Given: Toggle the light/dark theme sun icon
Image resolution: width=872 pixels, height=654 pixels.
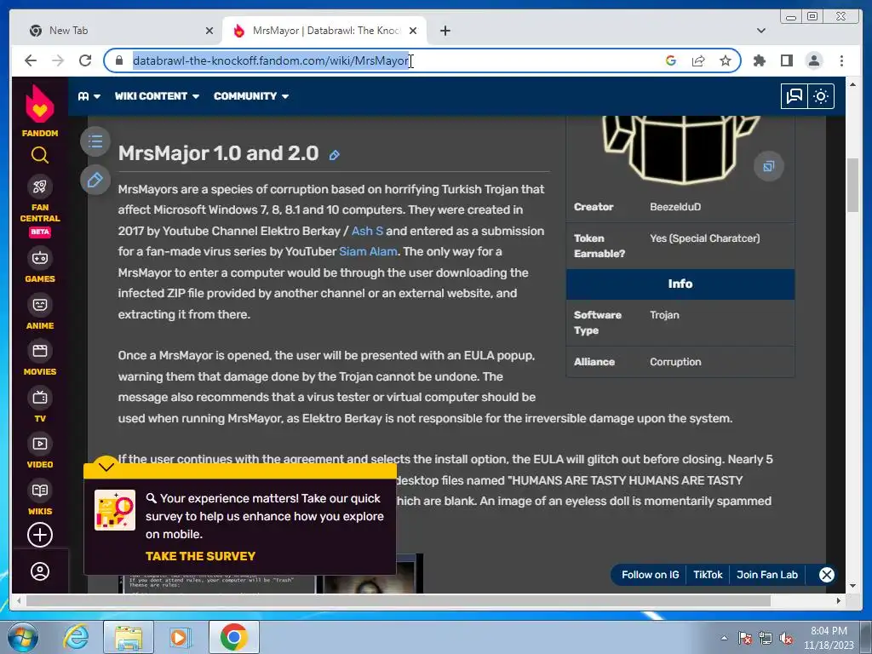Looking at the screenshot, I should [821, 96].
